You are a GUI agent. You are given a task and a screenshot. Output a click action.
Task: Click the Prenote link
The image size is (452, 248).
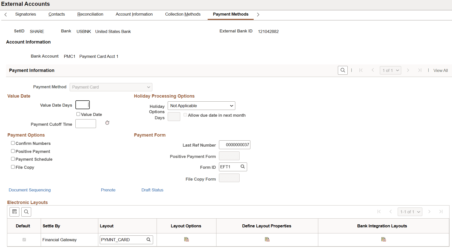[x=108, y=190]
